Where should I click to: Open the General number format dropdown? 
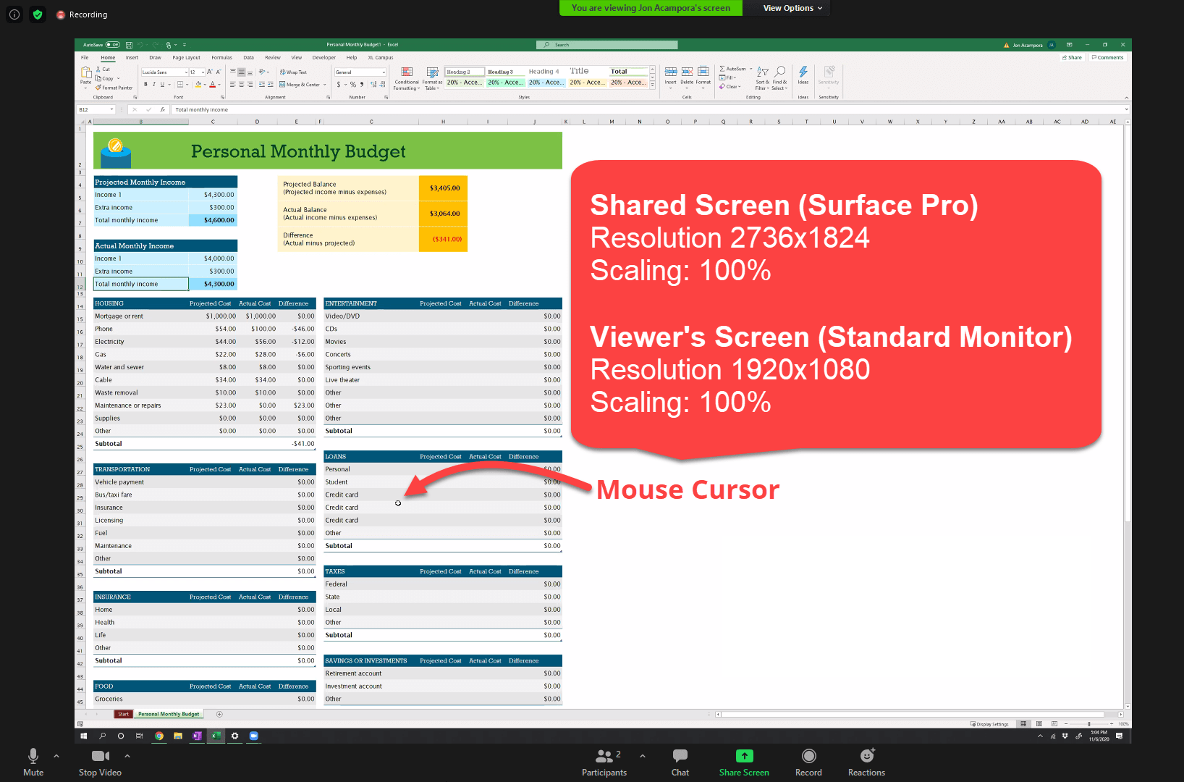(360, 72)
